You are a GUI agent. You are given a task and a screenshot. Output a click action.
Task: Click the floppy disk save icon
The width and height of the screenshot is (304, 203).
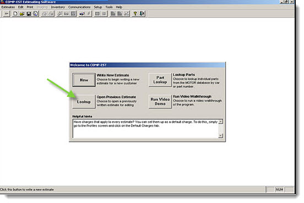pos(29,14)
